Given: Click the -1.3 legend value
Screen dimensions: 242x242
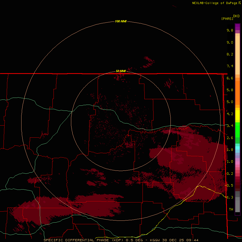Looking at the screenshot, I should click(x=229, y=197).
